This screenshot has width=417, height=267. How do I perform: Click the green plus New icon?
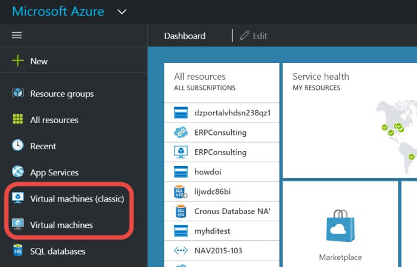pos(18,61)
